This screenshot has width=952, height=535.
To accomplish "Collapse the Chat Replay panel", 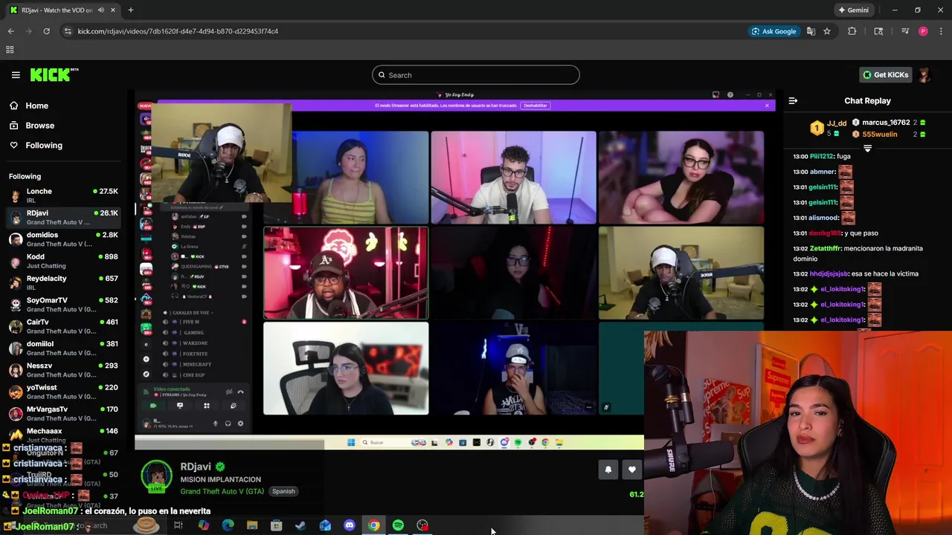I will 793,101.
